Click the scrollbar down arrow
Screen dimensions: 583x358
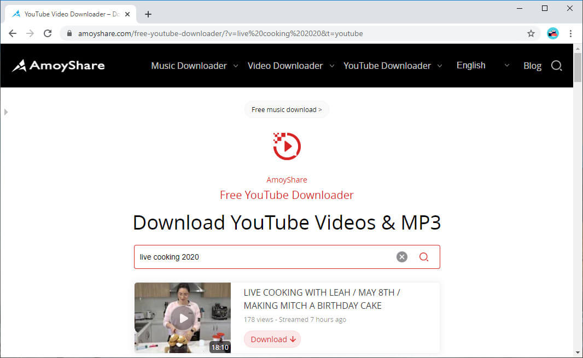pos(578,353)
